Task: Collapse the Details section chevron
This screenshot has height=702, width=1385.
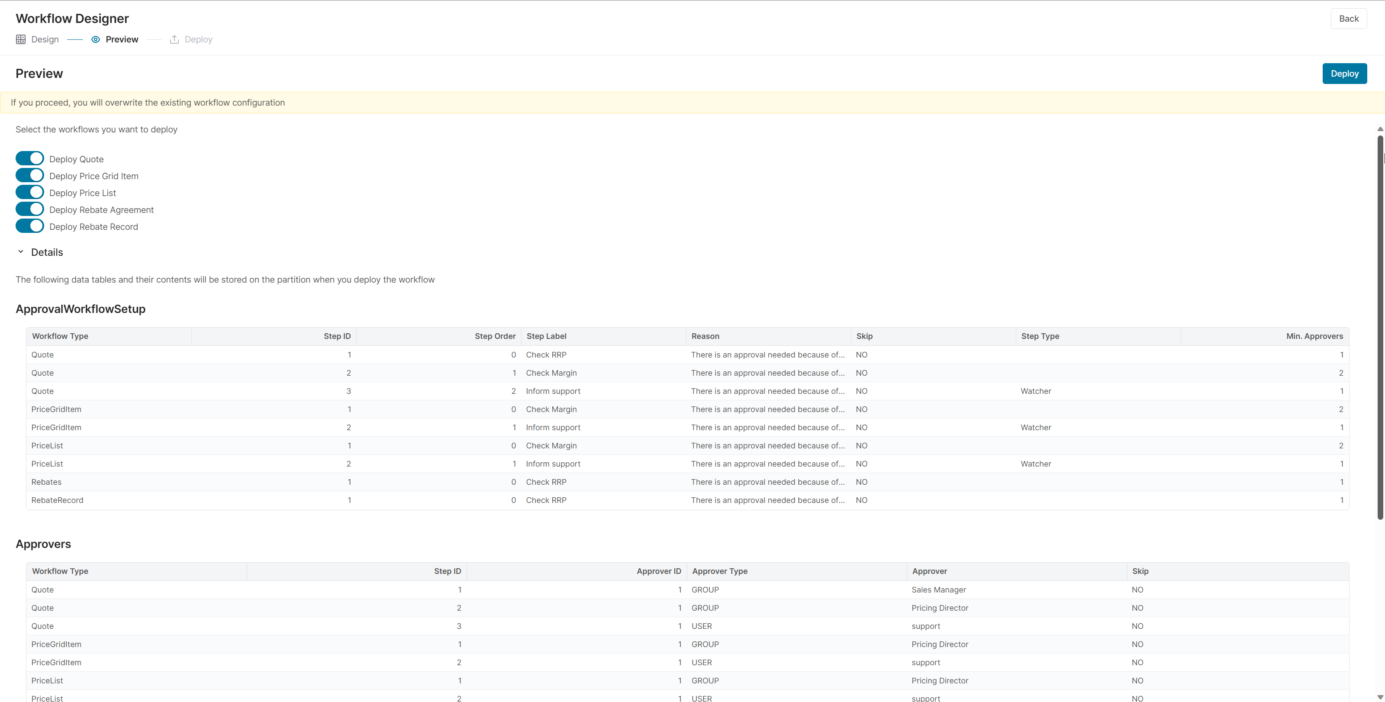Action: 21,251
